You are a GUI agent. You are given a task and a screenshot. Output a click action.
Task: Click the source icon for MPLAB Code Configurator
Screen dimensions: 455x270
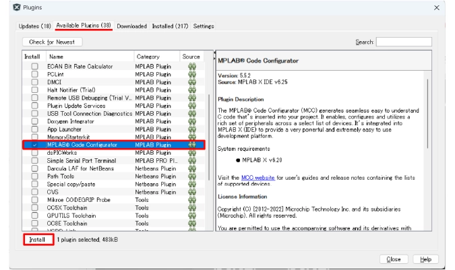[191, 145]
